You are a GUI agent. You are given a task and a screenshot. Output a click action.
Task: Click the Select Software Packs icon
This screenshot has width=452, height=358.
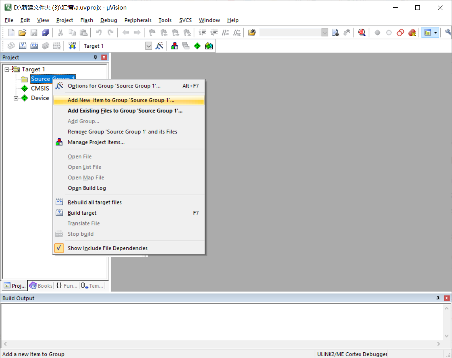tap(209, 46)
